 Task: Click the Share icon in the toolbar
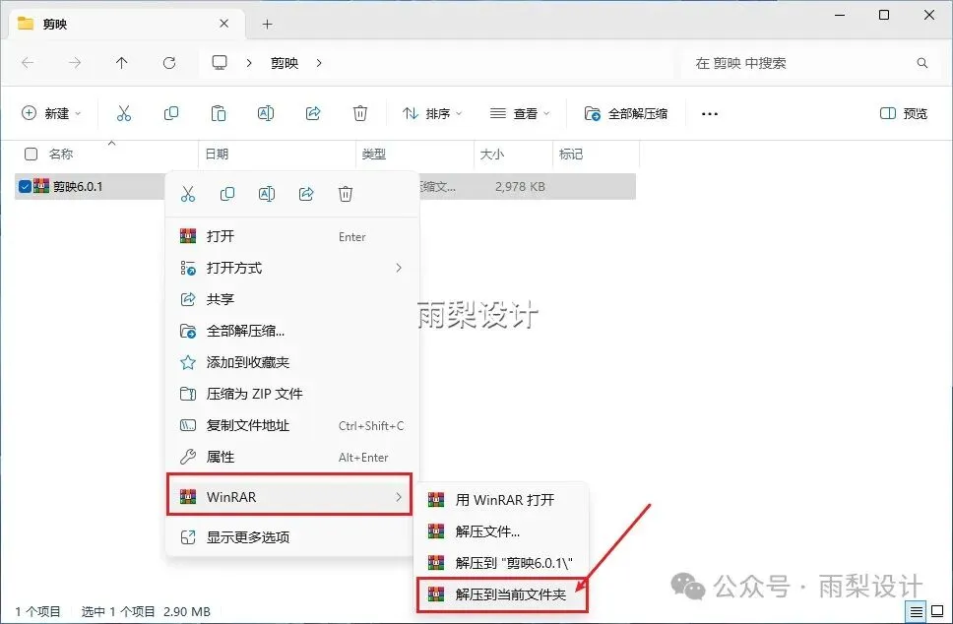coord(313,113)
